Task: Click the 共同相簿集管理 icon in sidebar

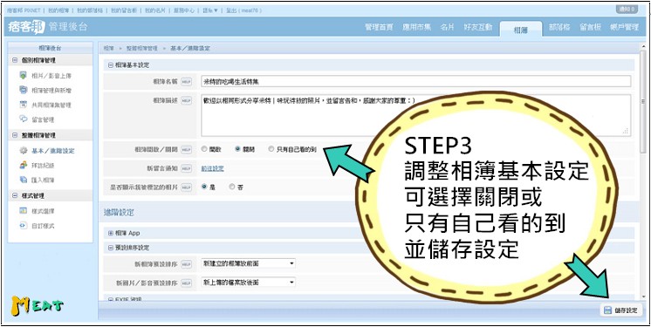Action: pos(24,105)
